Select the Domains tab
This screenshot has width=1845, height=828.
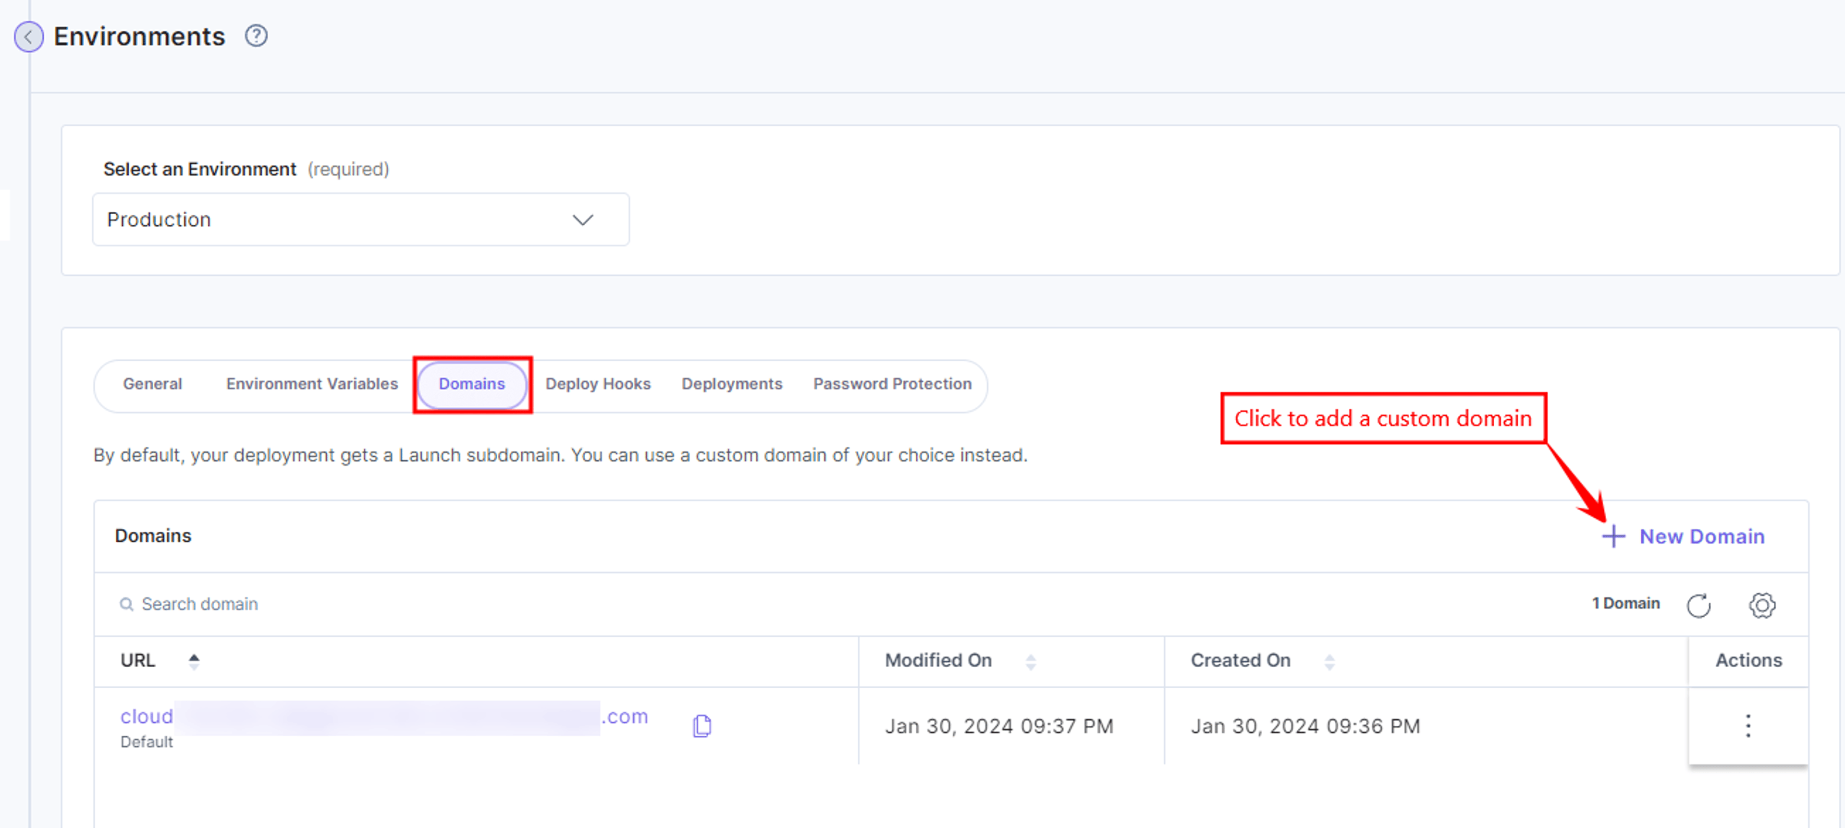pyautogui.click(x=472, y=384)
